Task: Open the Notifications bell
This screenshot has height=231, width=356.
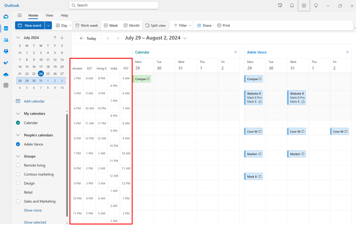Action: [x=292, y=6]
